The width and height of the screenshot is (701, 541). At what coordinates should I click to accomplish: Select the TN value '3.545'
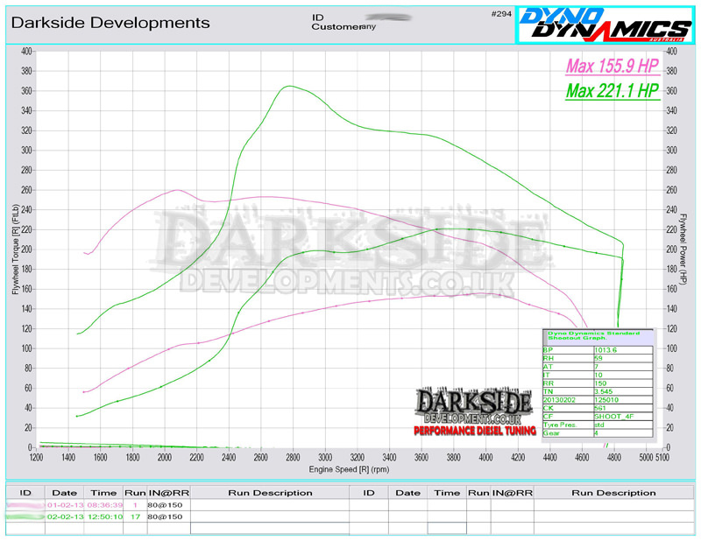click(x=604, y=391)
